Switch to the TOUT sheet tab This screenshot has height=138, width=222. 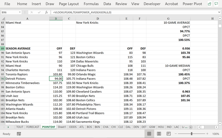(20, 127)
